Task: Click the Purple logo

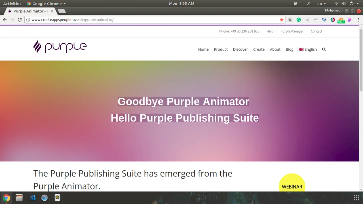Action: pyautogui.click(x=60, y=46)
